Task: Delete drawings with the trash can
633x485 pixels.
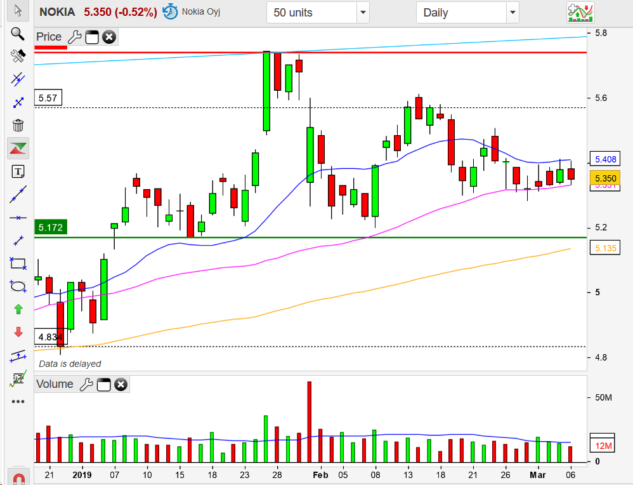Action: [18, 125]
